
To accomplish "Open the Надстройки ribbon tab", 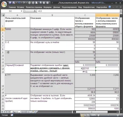I will (102, 7).
